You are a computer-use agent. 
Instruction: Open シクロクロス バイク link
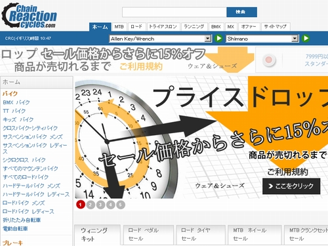(24, 160)
